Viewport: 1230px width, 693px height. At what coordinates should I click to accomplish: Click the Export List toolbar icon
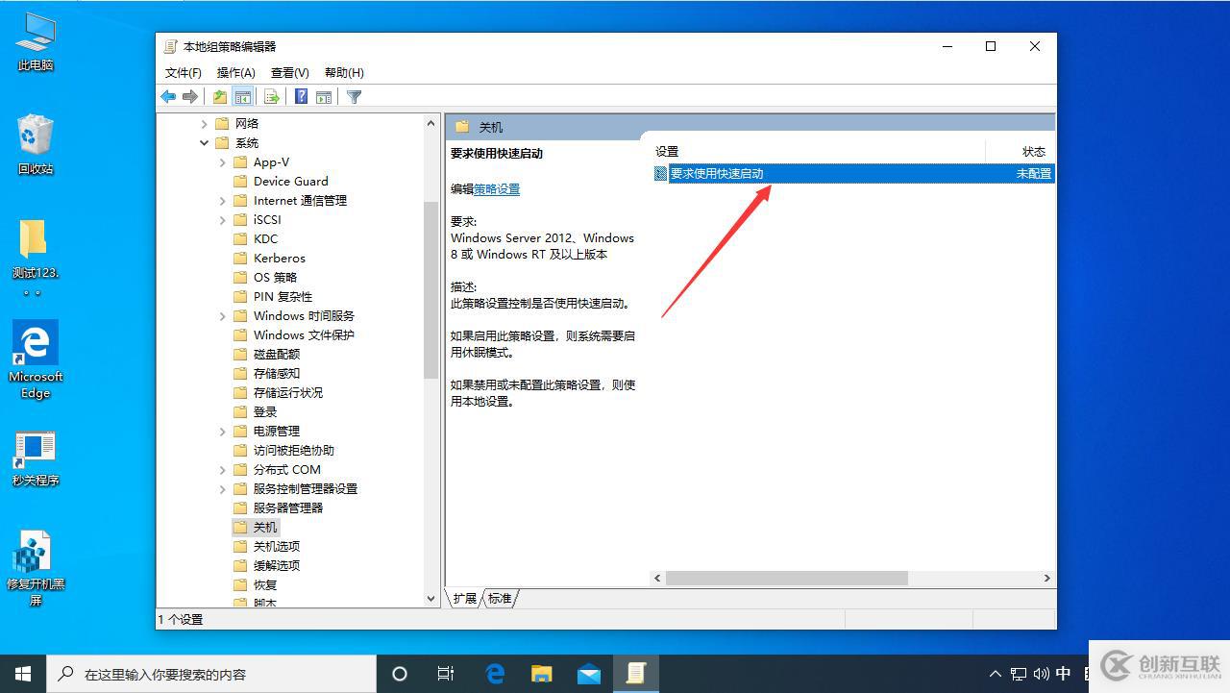272,97
